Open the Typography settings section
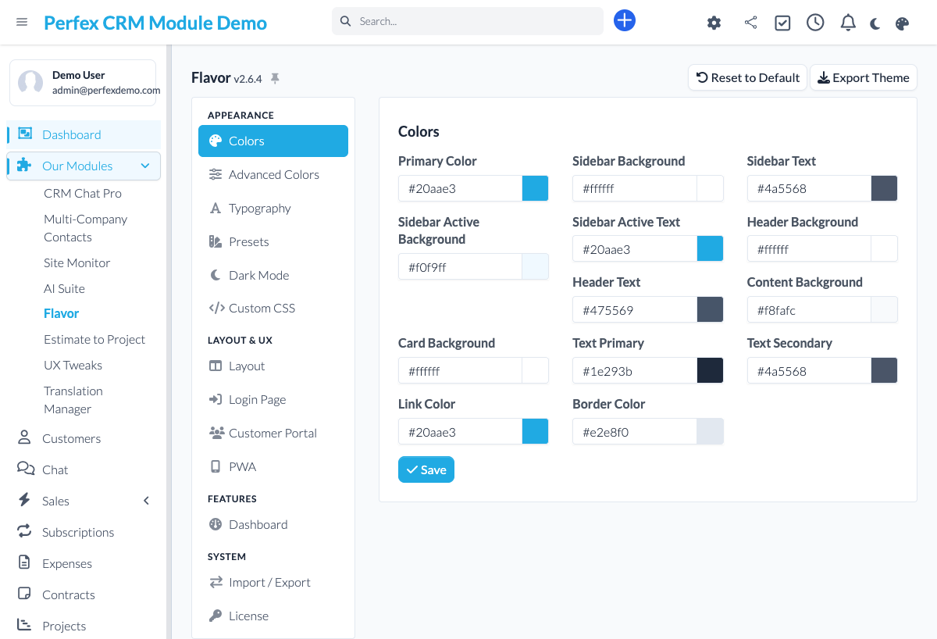The height and width of the screenshot is (639, 937). [x=259, y=209]
